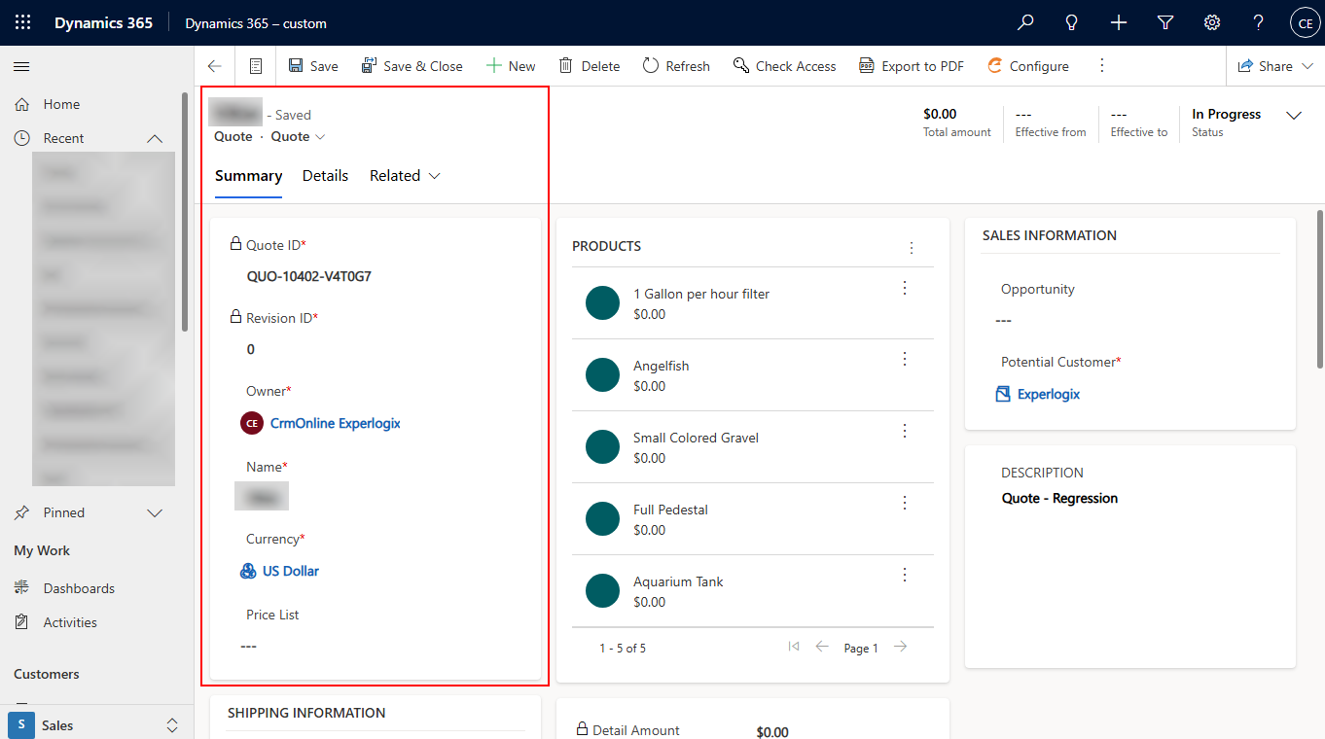Open the advanced find filter icon
This screenshot has height=739, width=1325.
1165,23
